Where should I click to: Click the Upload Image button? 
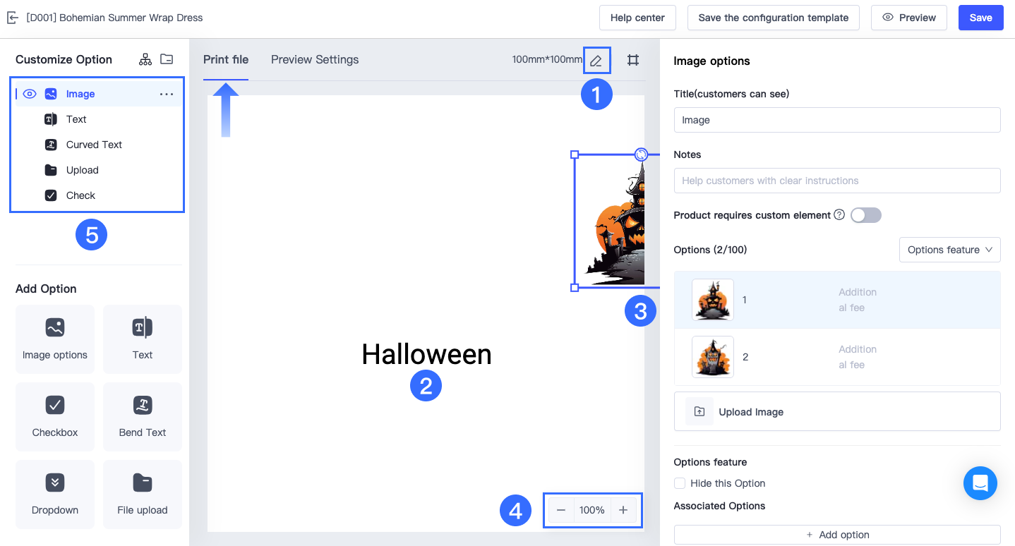(x=836, y=411)
